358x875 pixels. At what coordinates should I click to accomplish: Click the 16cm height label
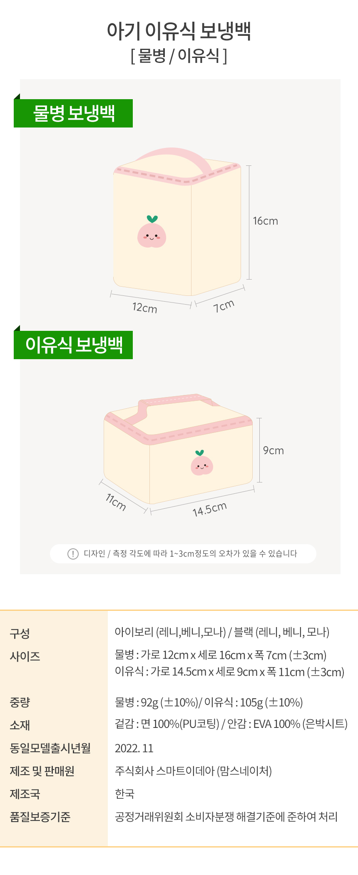[265, 221]
